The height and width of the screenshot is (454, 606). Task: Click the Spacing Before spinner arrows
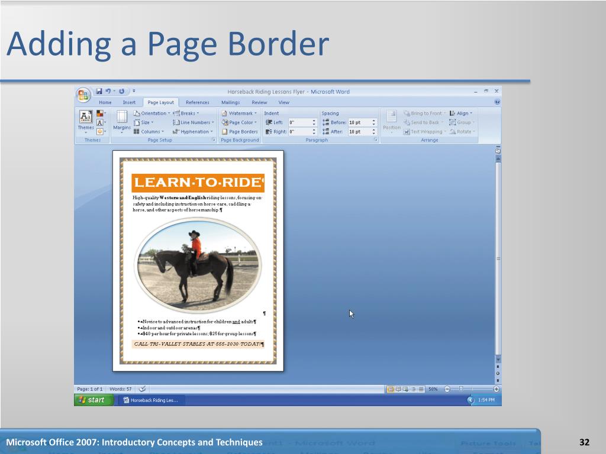click(374, 122)
